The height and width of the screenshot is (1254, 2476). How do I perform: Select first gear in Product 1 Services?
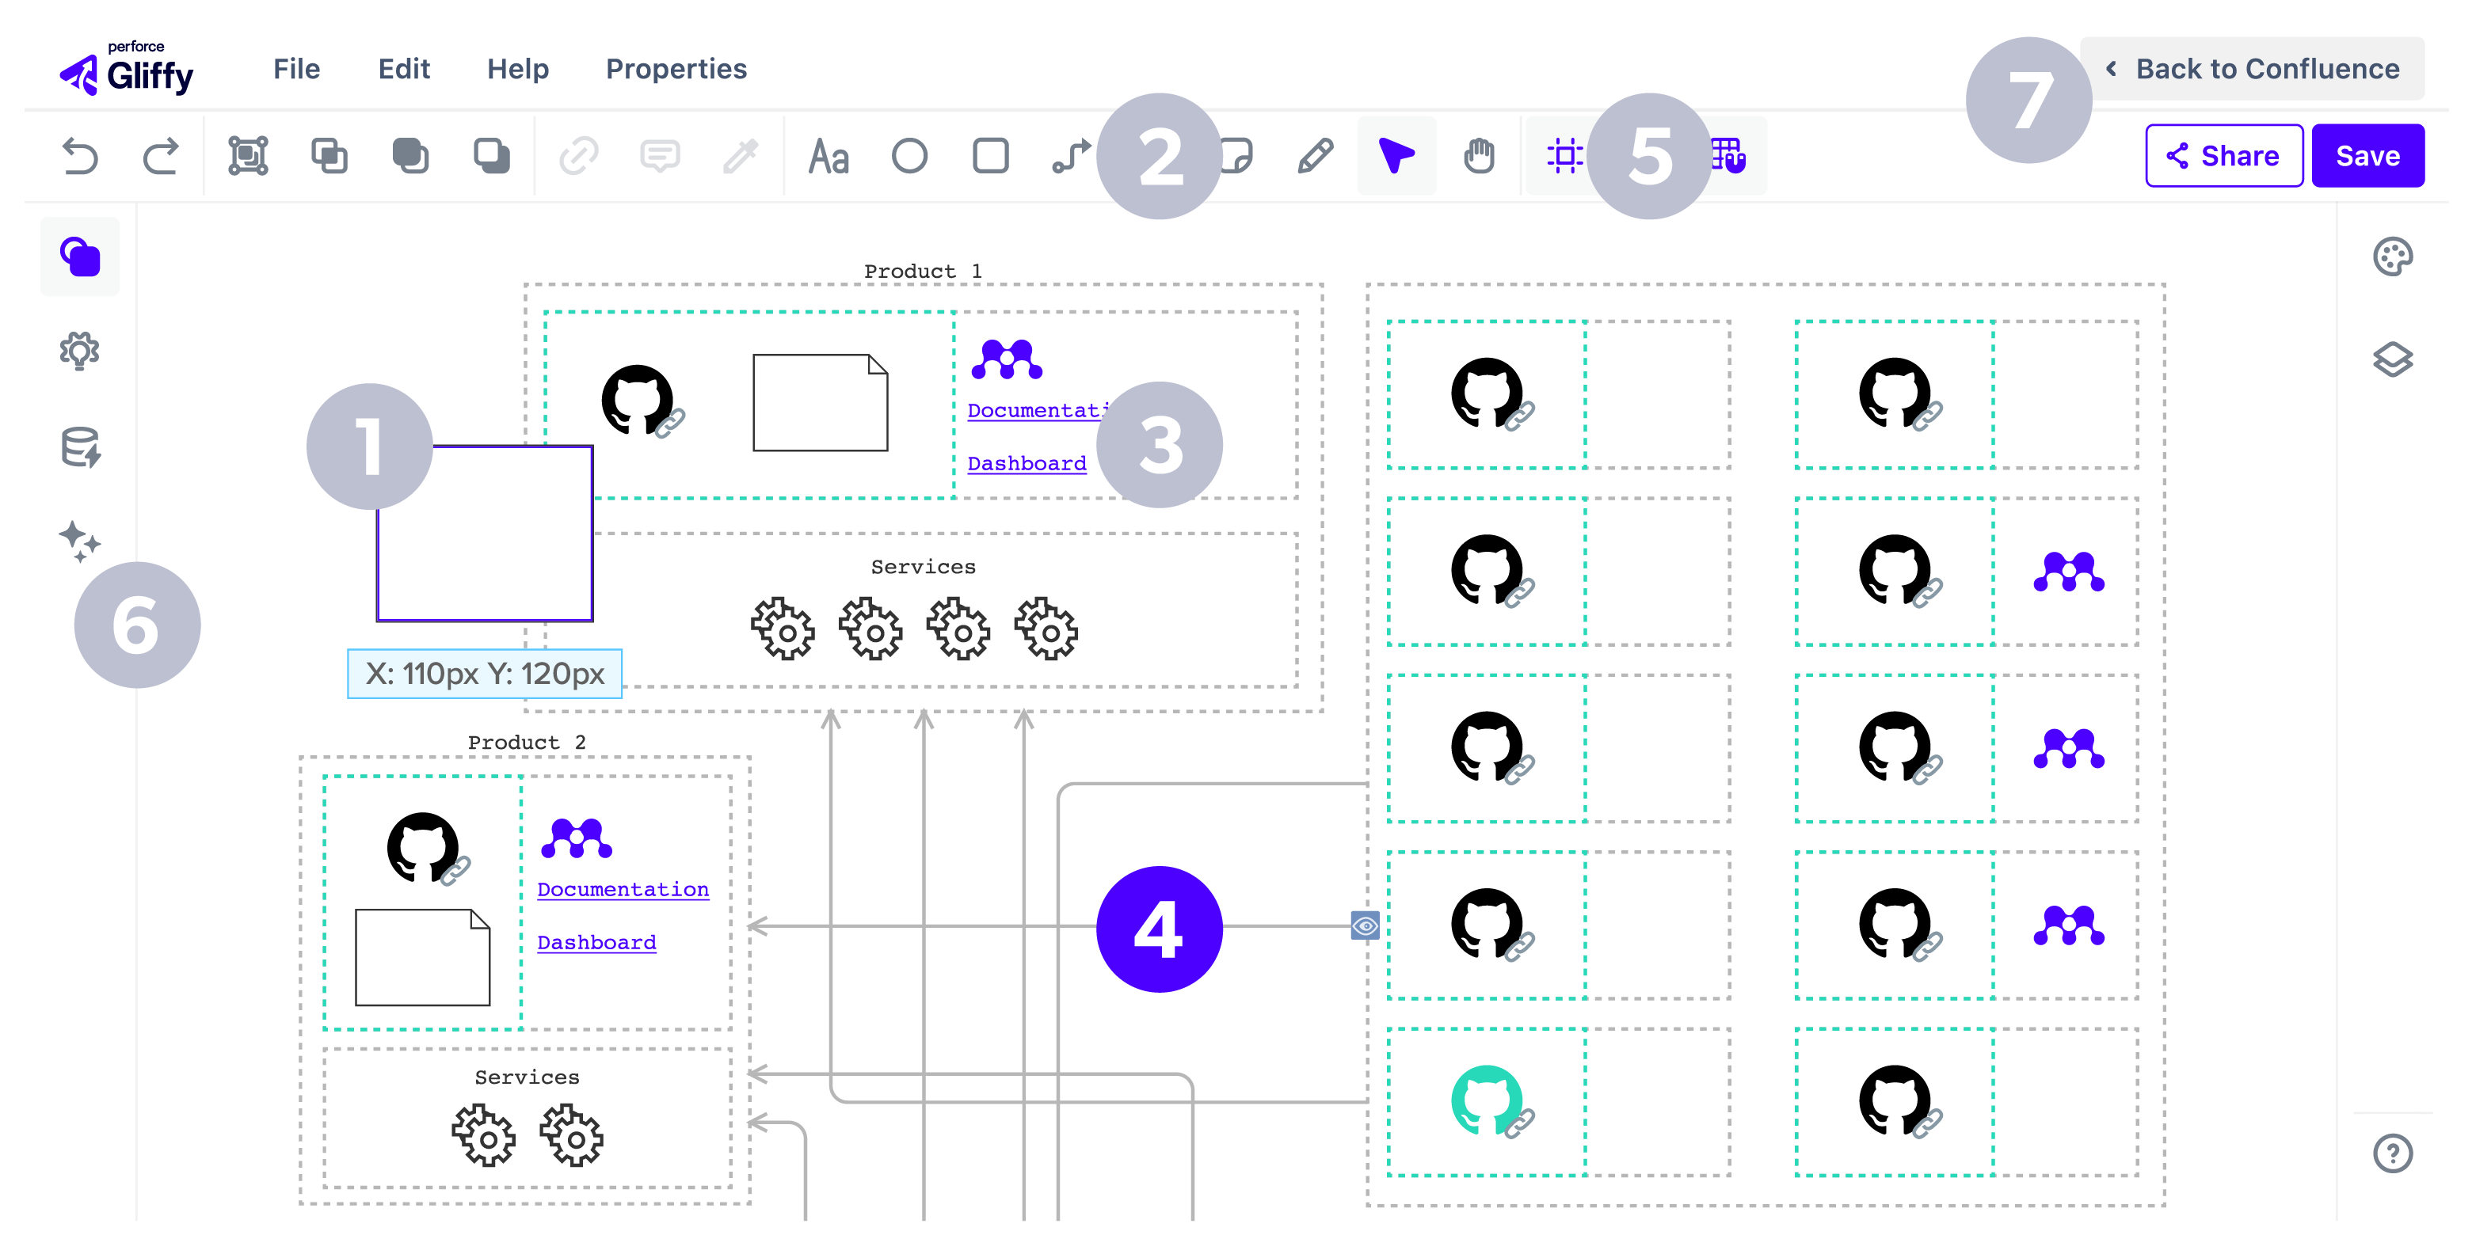point(783,629)
